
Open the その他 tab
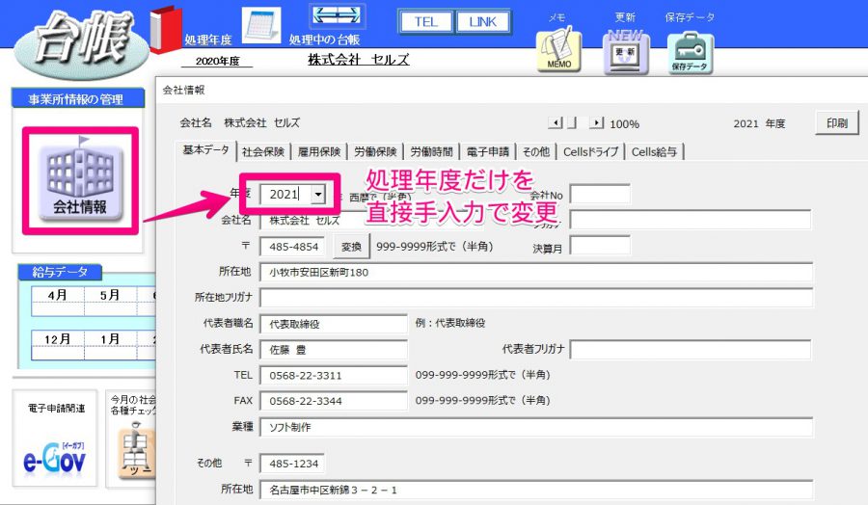pos(536,152)
